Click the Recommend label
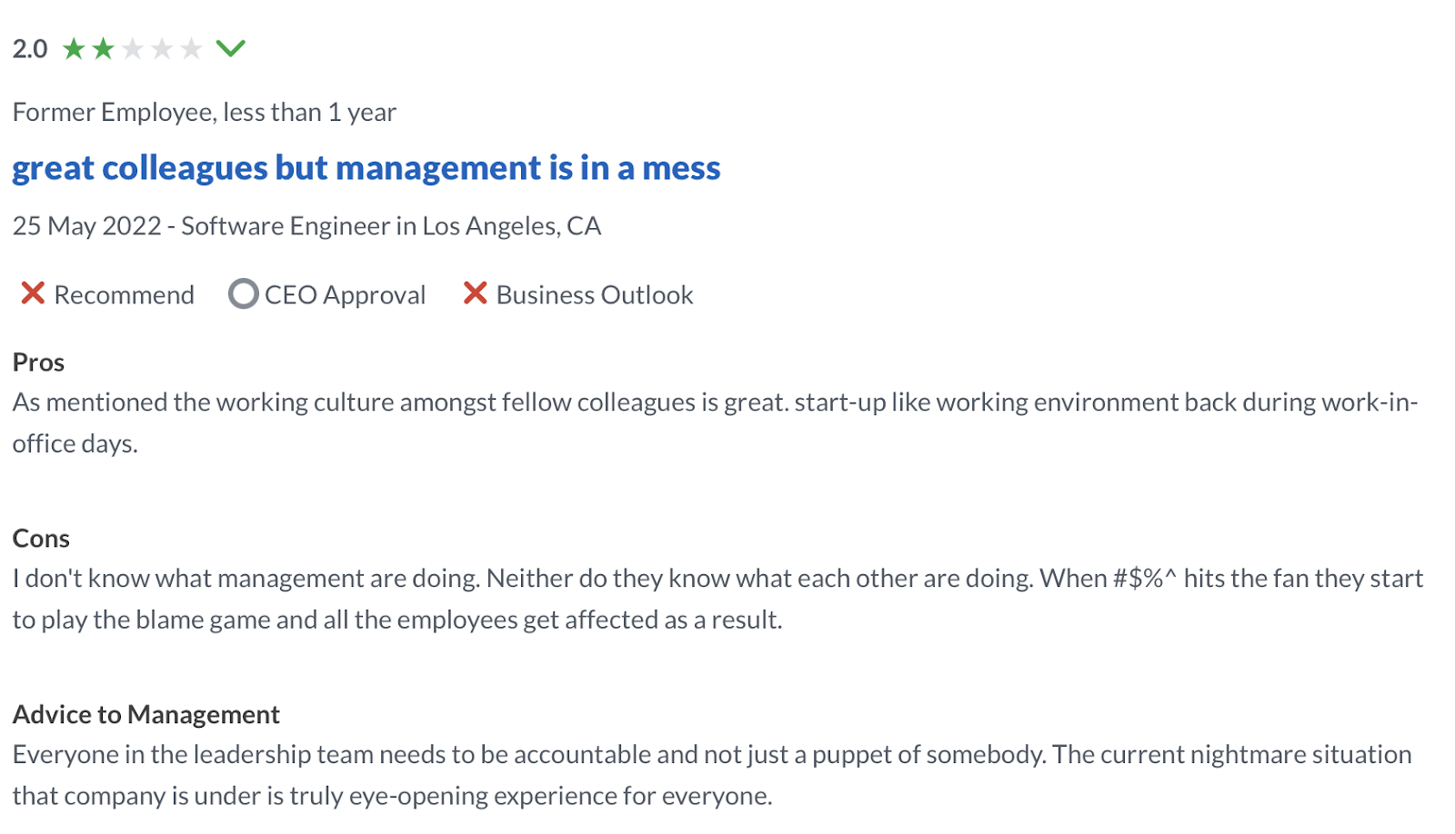The image size is (1455, 834). tap(124, 295)
